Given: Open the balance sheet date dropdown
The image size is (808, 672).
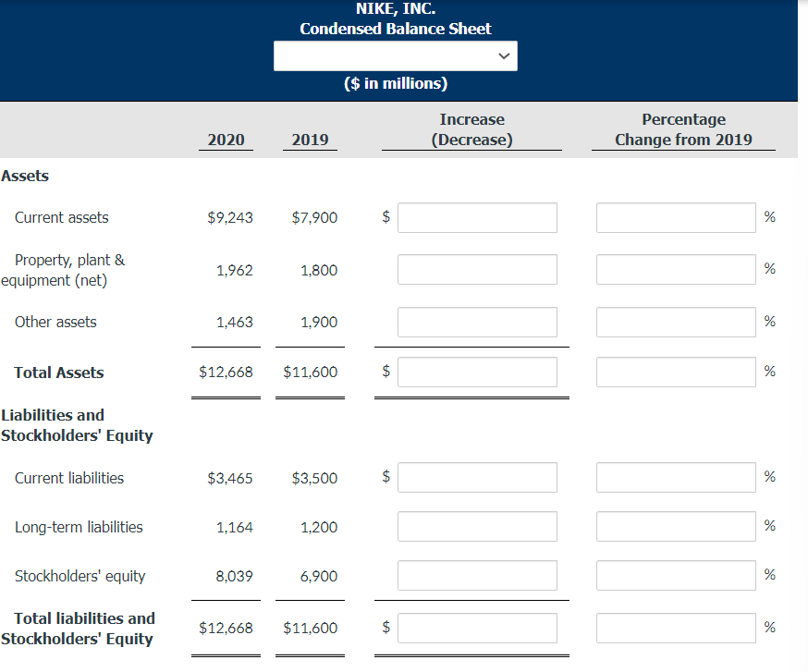Looking at the screenshot, I should [x=396, y=56].
